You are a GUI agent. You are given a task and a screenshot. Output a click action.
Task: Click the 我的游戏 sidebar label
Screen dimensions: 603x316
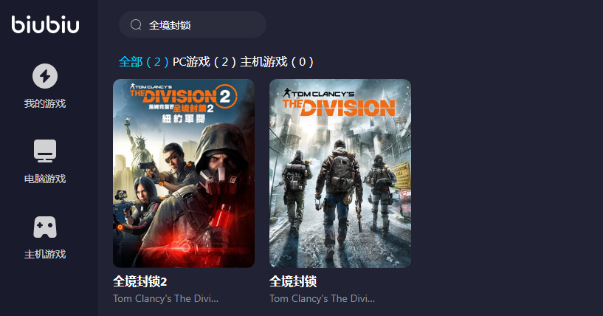45,103
